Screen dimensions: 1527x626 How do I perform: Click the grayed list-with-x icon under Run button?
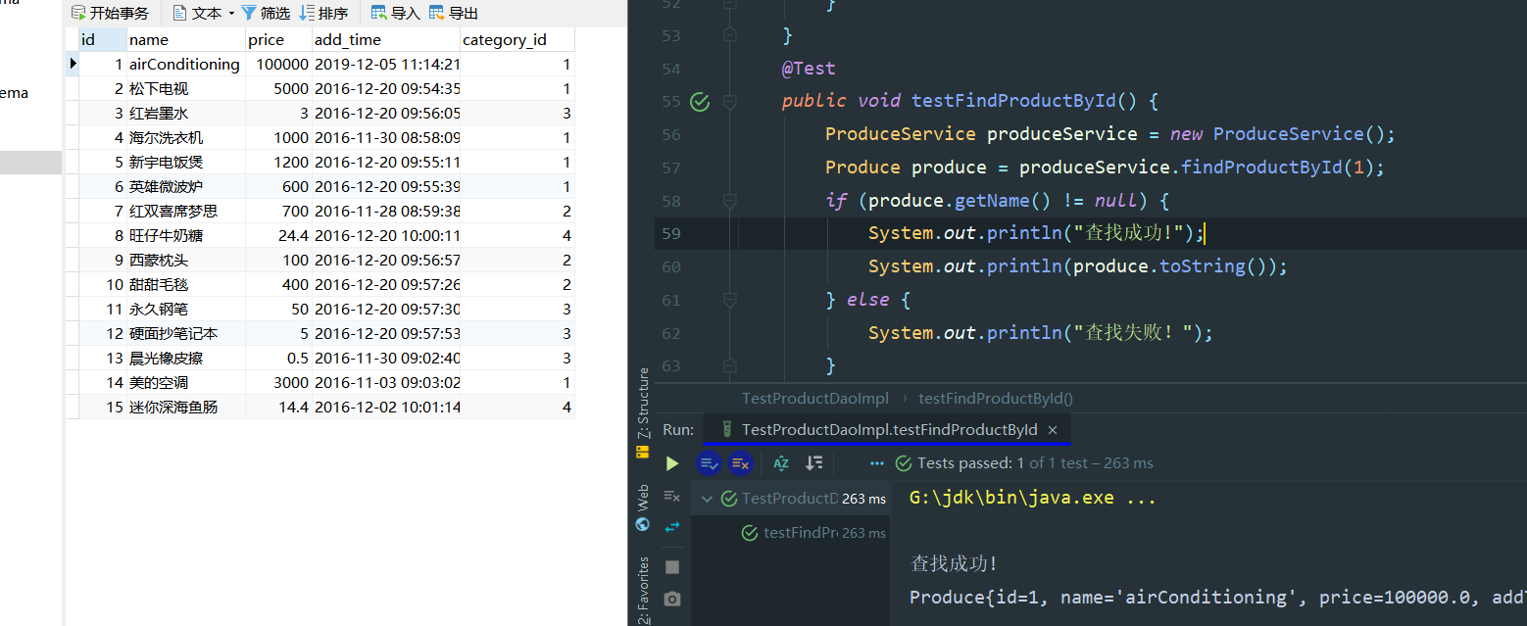pos(671,497)
